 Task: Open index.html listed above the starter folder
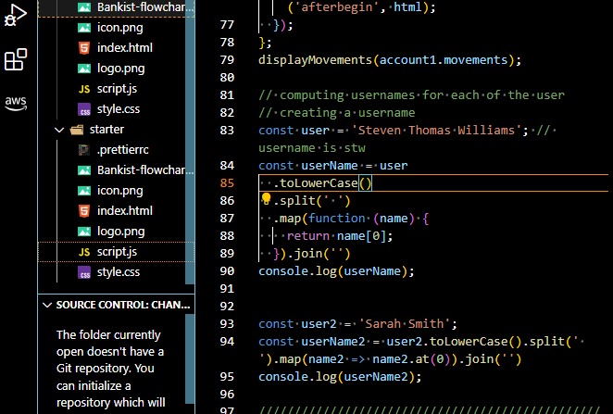116,47
